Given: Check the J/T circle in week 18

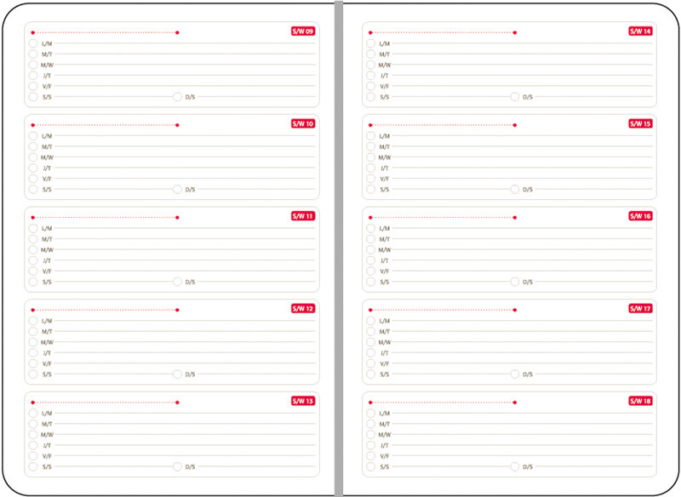Looking at the screenshot, I should pos(371,445).
